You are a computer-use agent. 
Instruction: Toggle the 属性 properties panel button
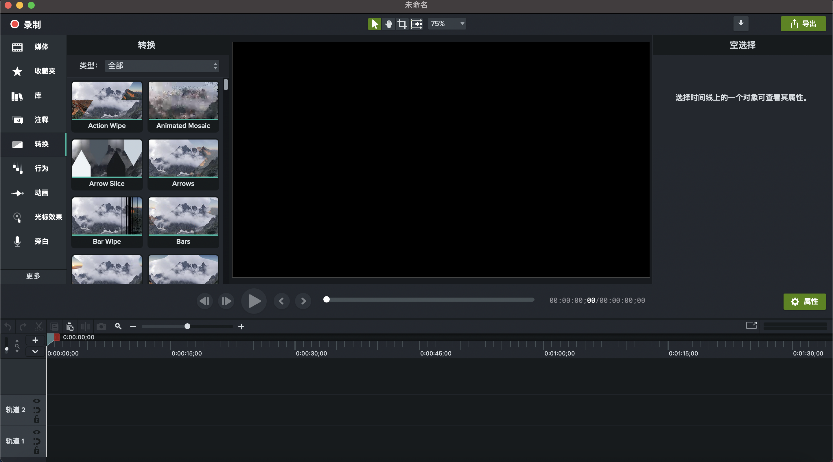[805, 302]
